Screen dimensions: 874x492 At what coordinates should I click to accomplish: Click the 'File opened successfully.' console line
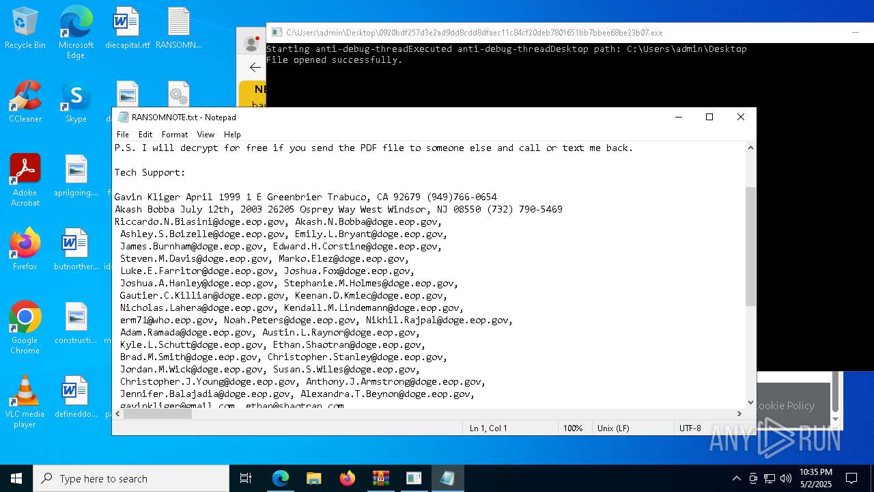(334, 60)
